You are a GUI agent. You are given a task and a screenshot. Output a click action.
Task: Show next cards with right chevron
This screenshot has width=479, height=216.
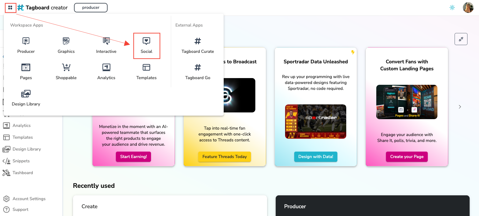pyautogui.click(x=460, y=107)
